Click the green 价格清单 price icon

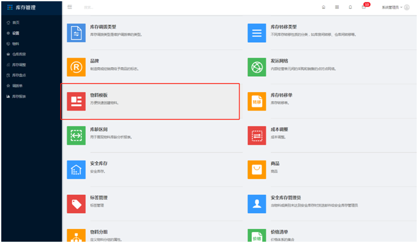tap(257, 235)
